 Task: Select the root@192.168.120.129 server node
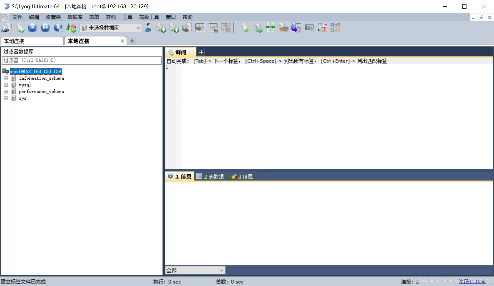tap(36, 72)
